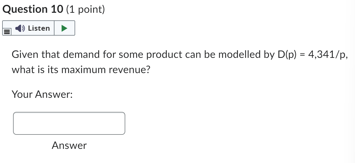Click the Listen audio control bar
The image size is (355, 163).
click(x=38, y=27)
